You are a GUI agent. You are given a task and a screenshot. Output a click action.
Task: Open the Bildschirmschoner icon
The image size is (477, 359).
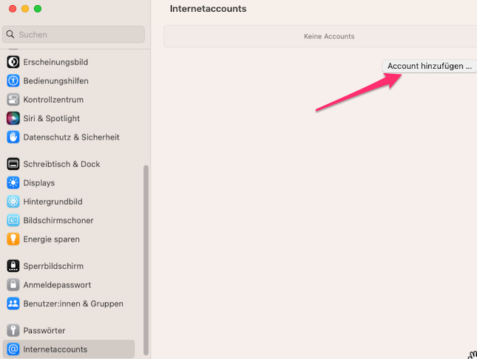click(x=13, y=220)
